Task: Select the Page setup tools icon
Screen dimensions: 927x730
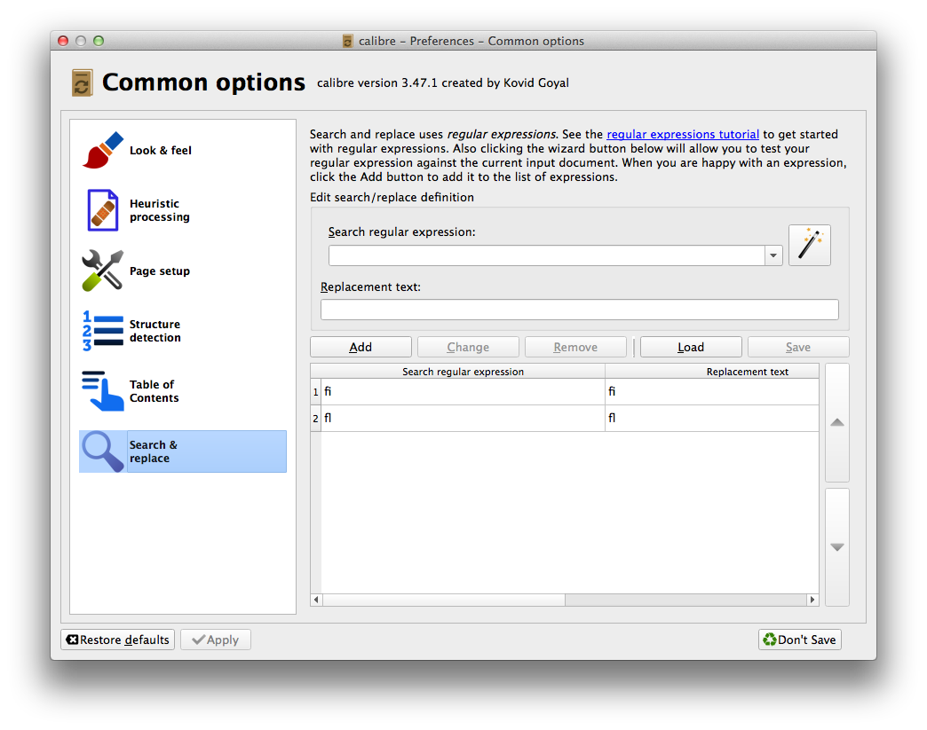Action: point(102,271)
